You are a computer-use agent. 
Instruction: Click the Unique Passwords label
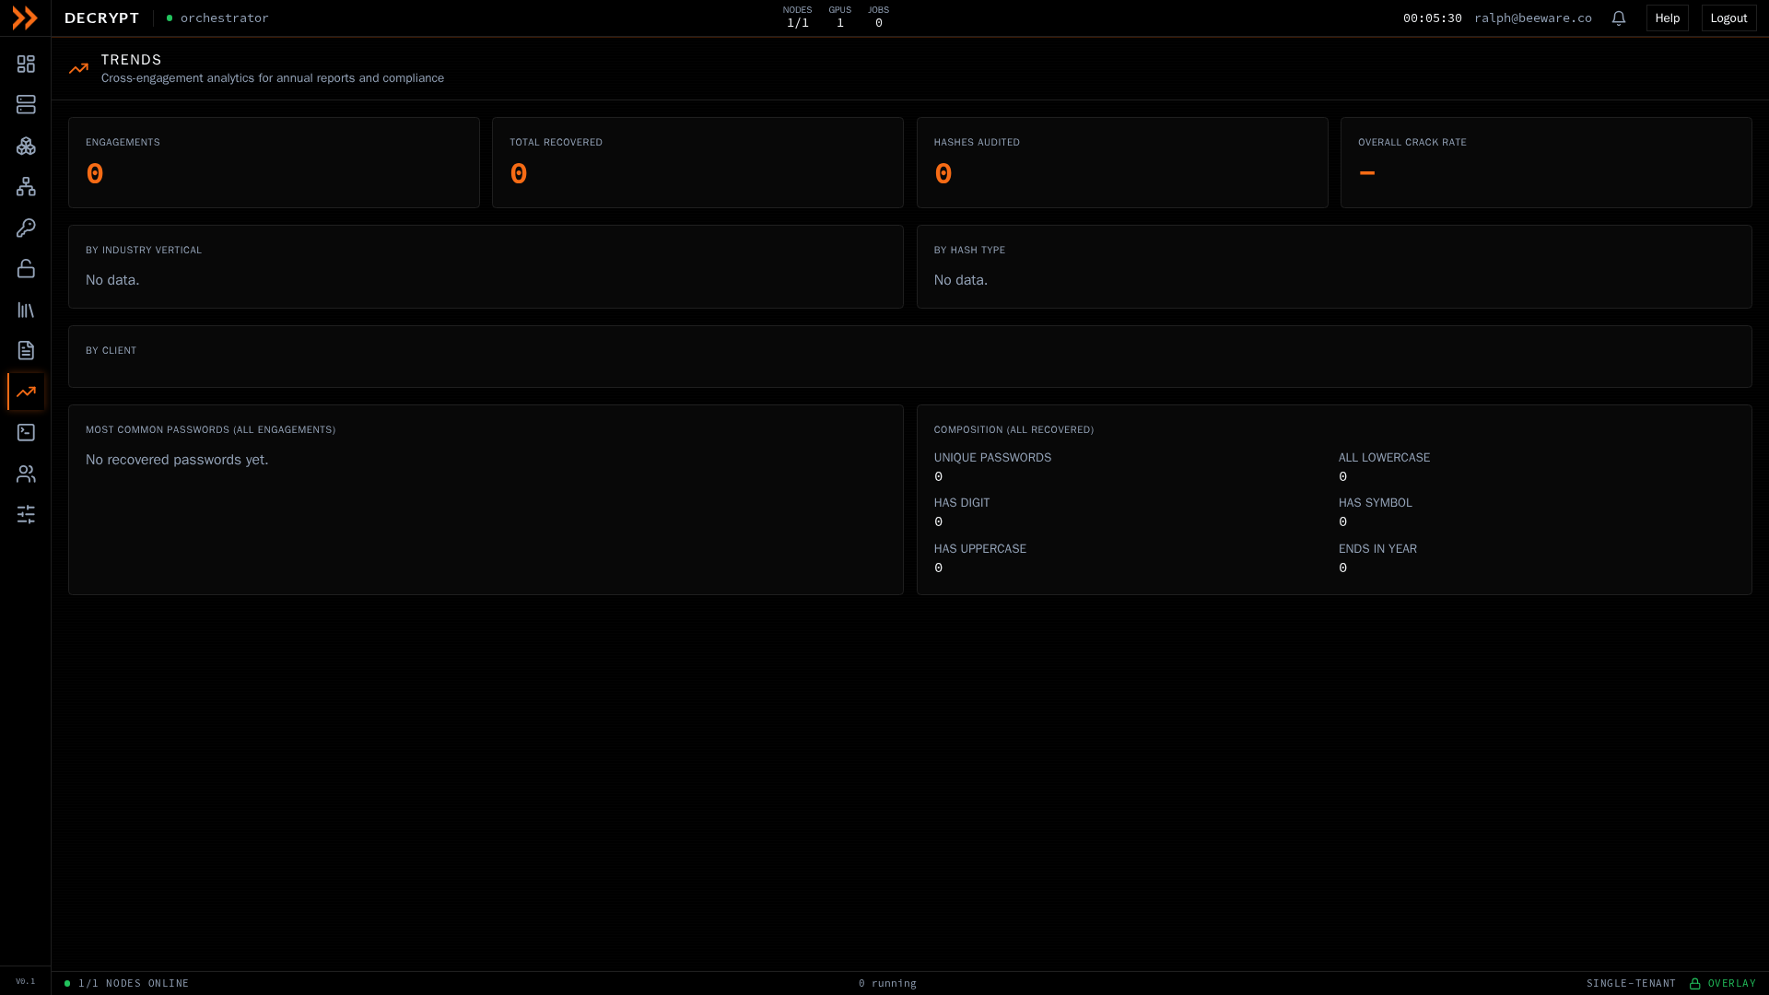click(x=992, y=458)
